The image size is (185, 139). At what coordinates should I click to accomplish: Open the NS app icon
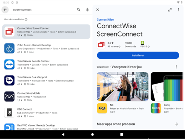(102, 108)
